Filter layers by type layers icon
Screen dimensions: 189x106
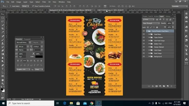click(x=164, y=19)
